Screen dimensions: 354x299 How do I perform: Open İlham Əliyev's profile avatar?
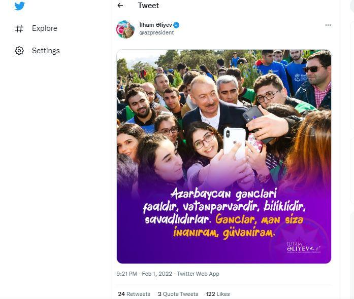point(125,29)
